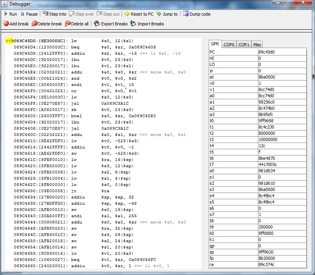Click Export Breaks
The width and height of the screenshot is (315, 275).
coord(111,24)
